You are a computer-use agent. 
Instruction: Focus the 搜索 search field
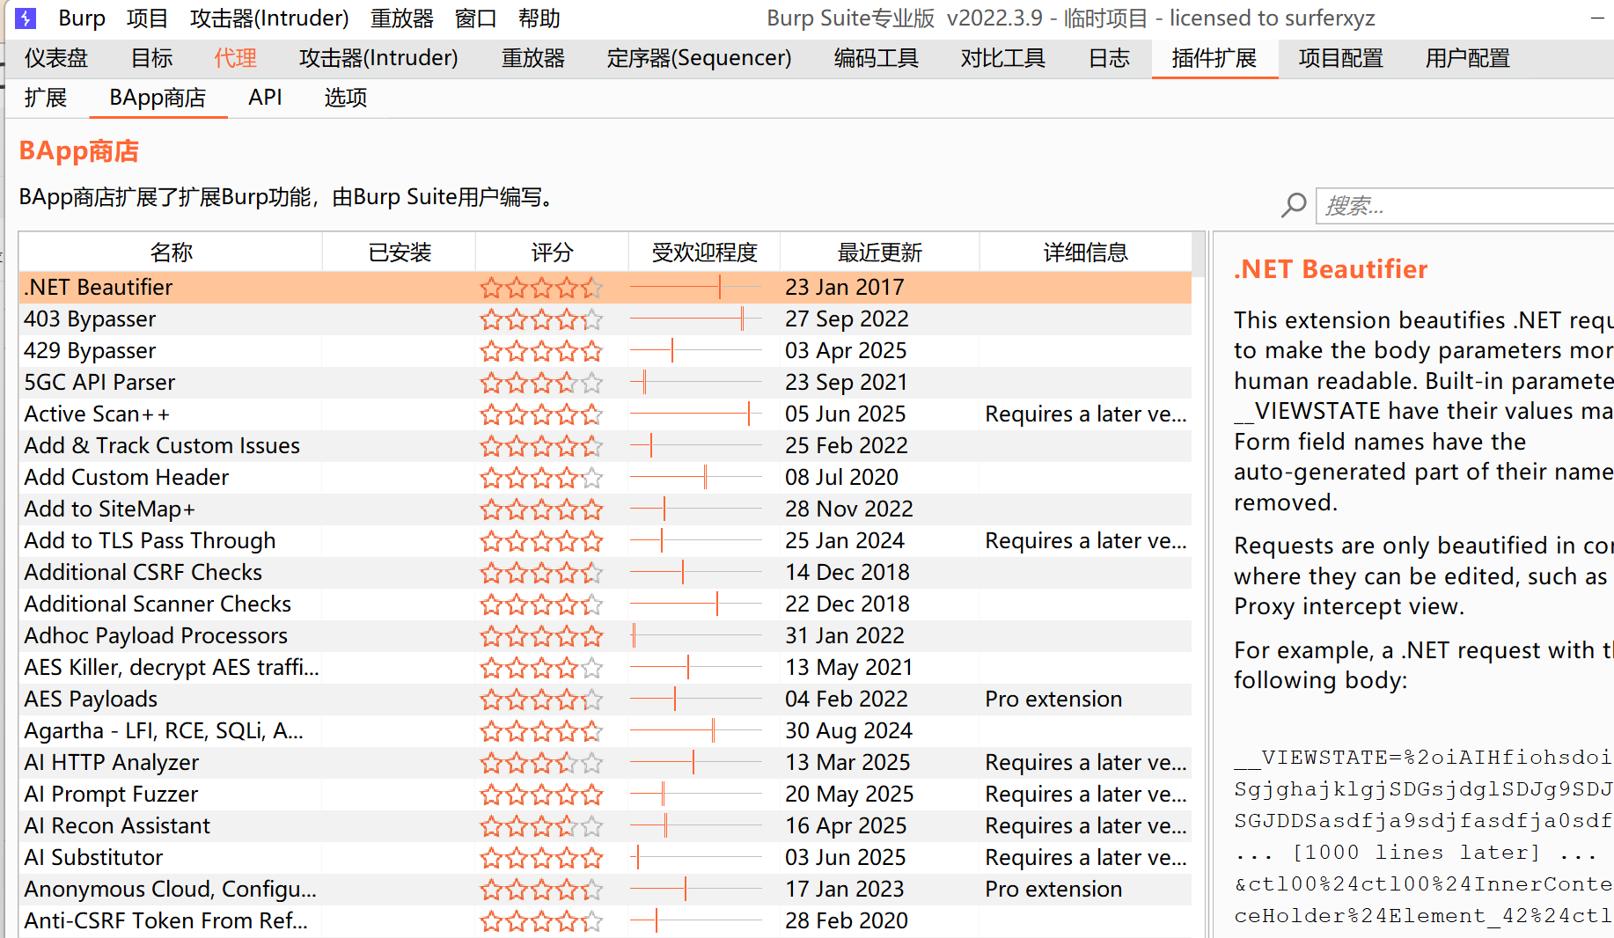(x=1464, y=206)
